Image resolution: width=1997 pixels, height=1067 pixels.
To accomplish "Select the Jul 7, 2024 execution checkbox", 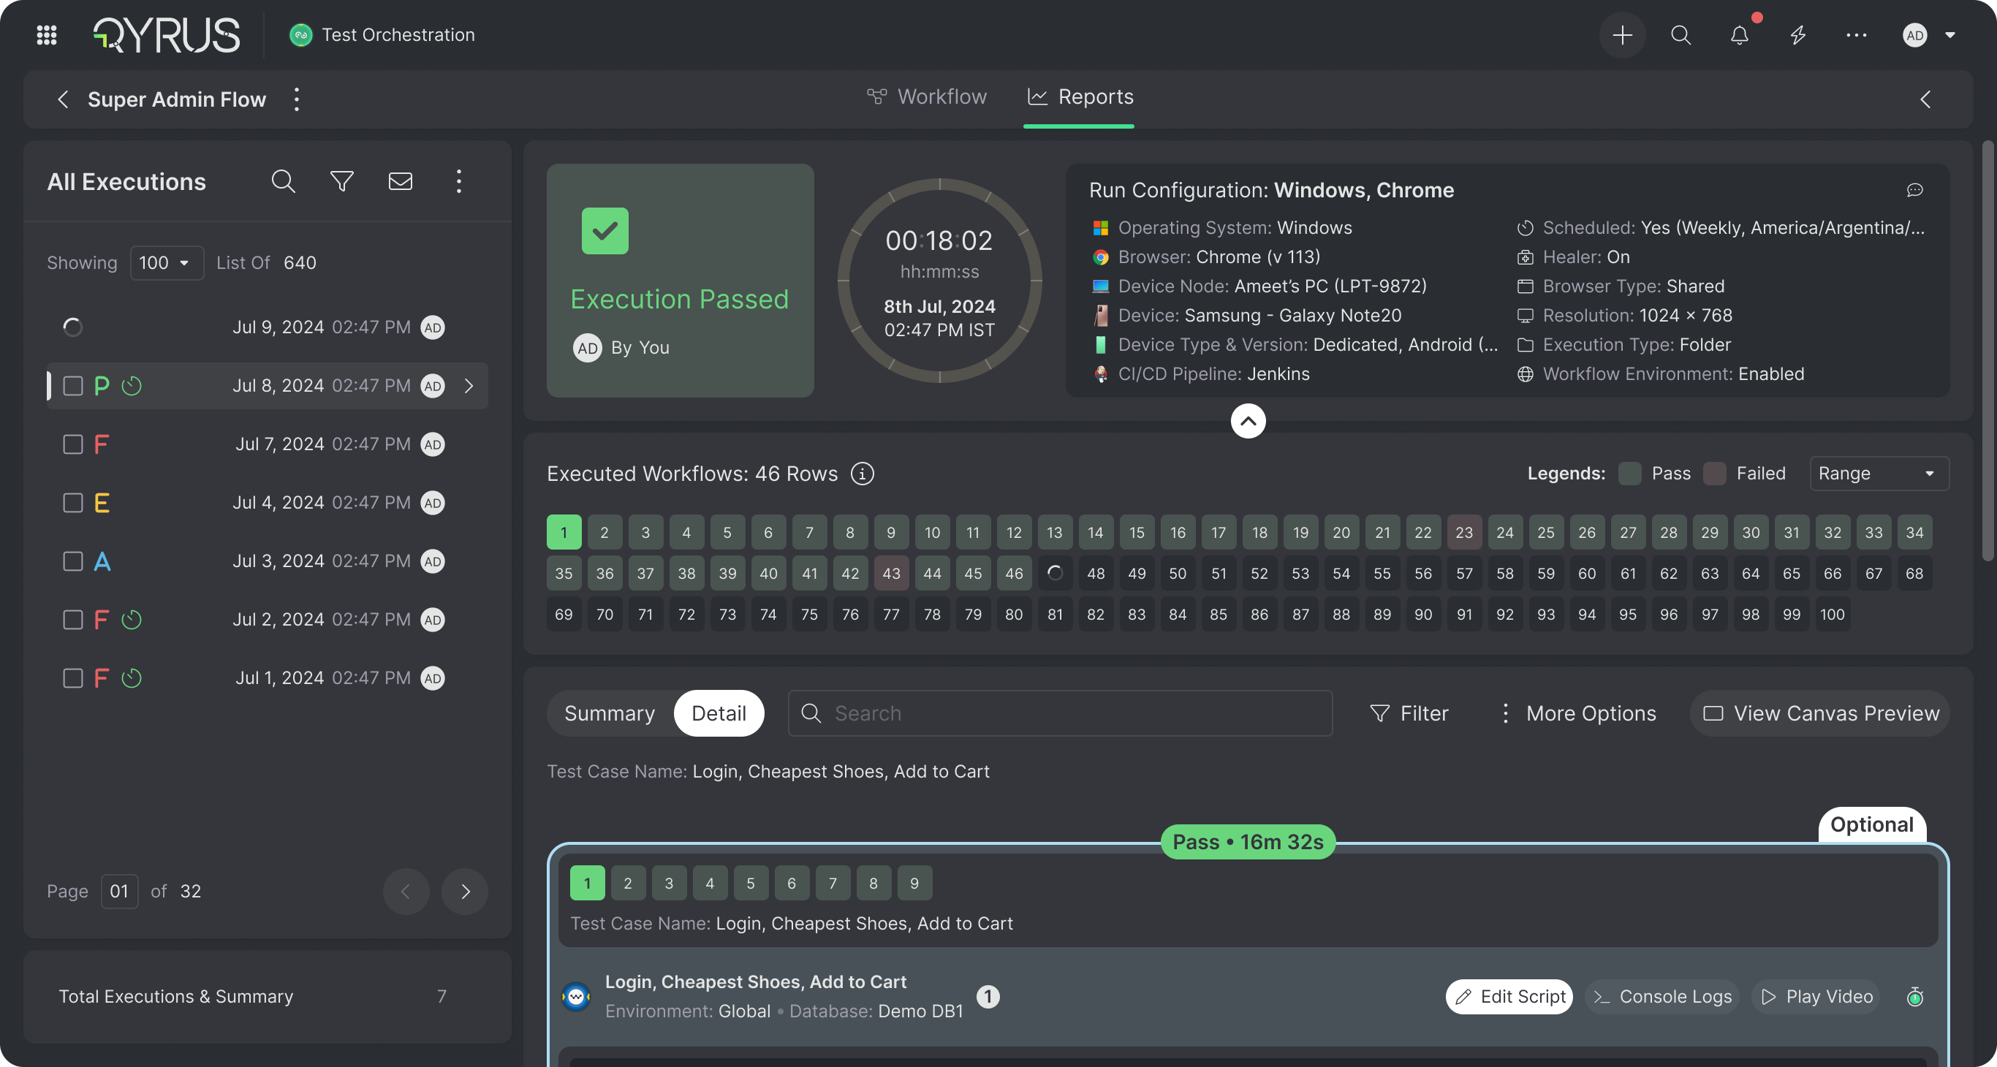I will point(73,444).
